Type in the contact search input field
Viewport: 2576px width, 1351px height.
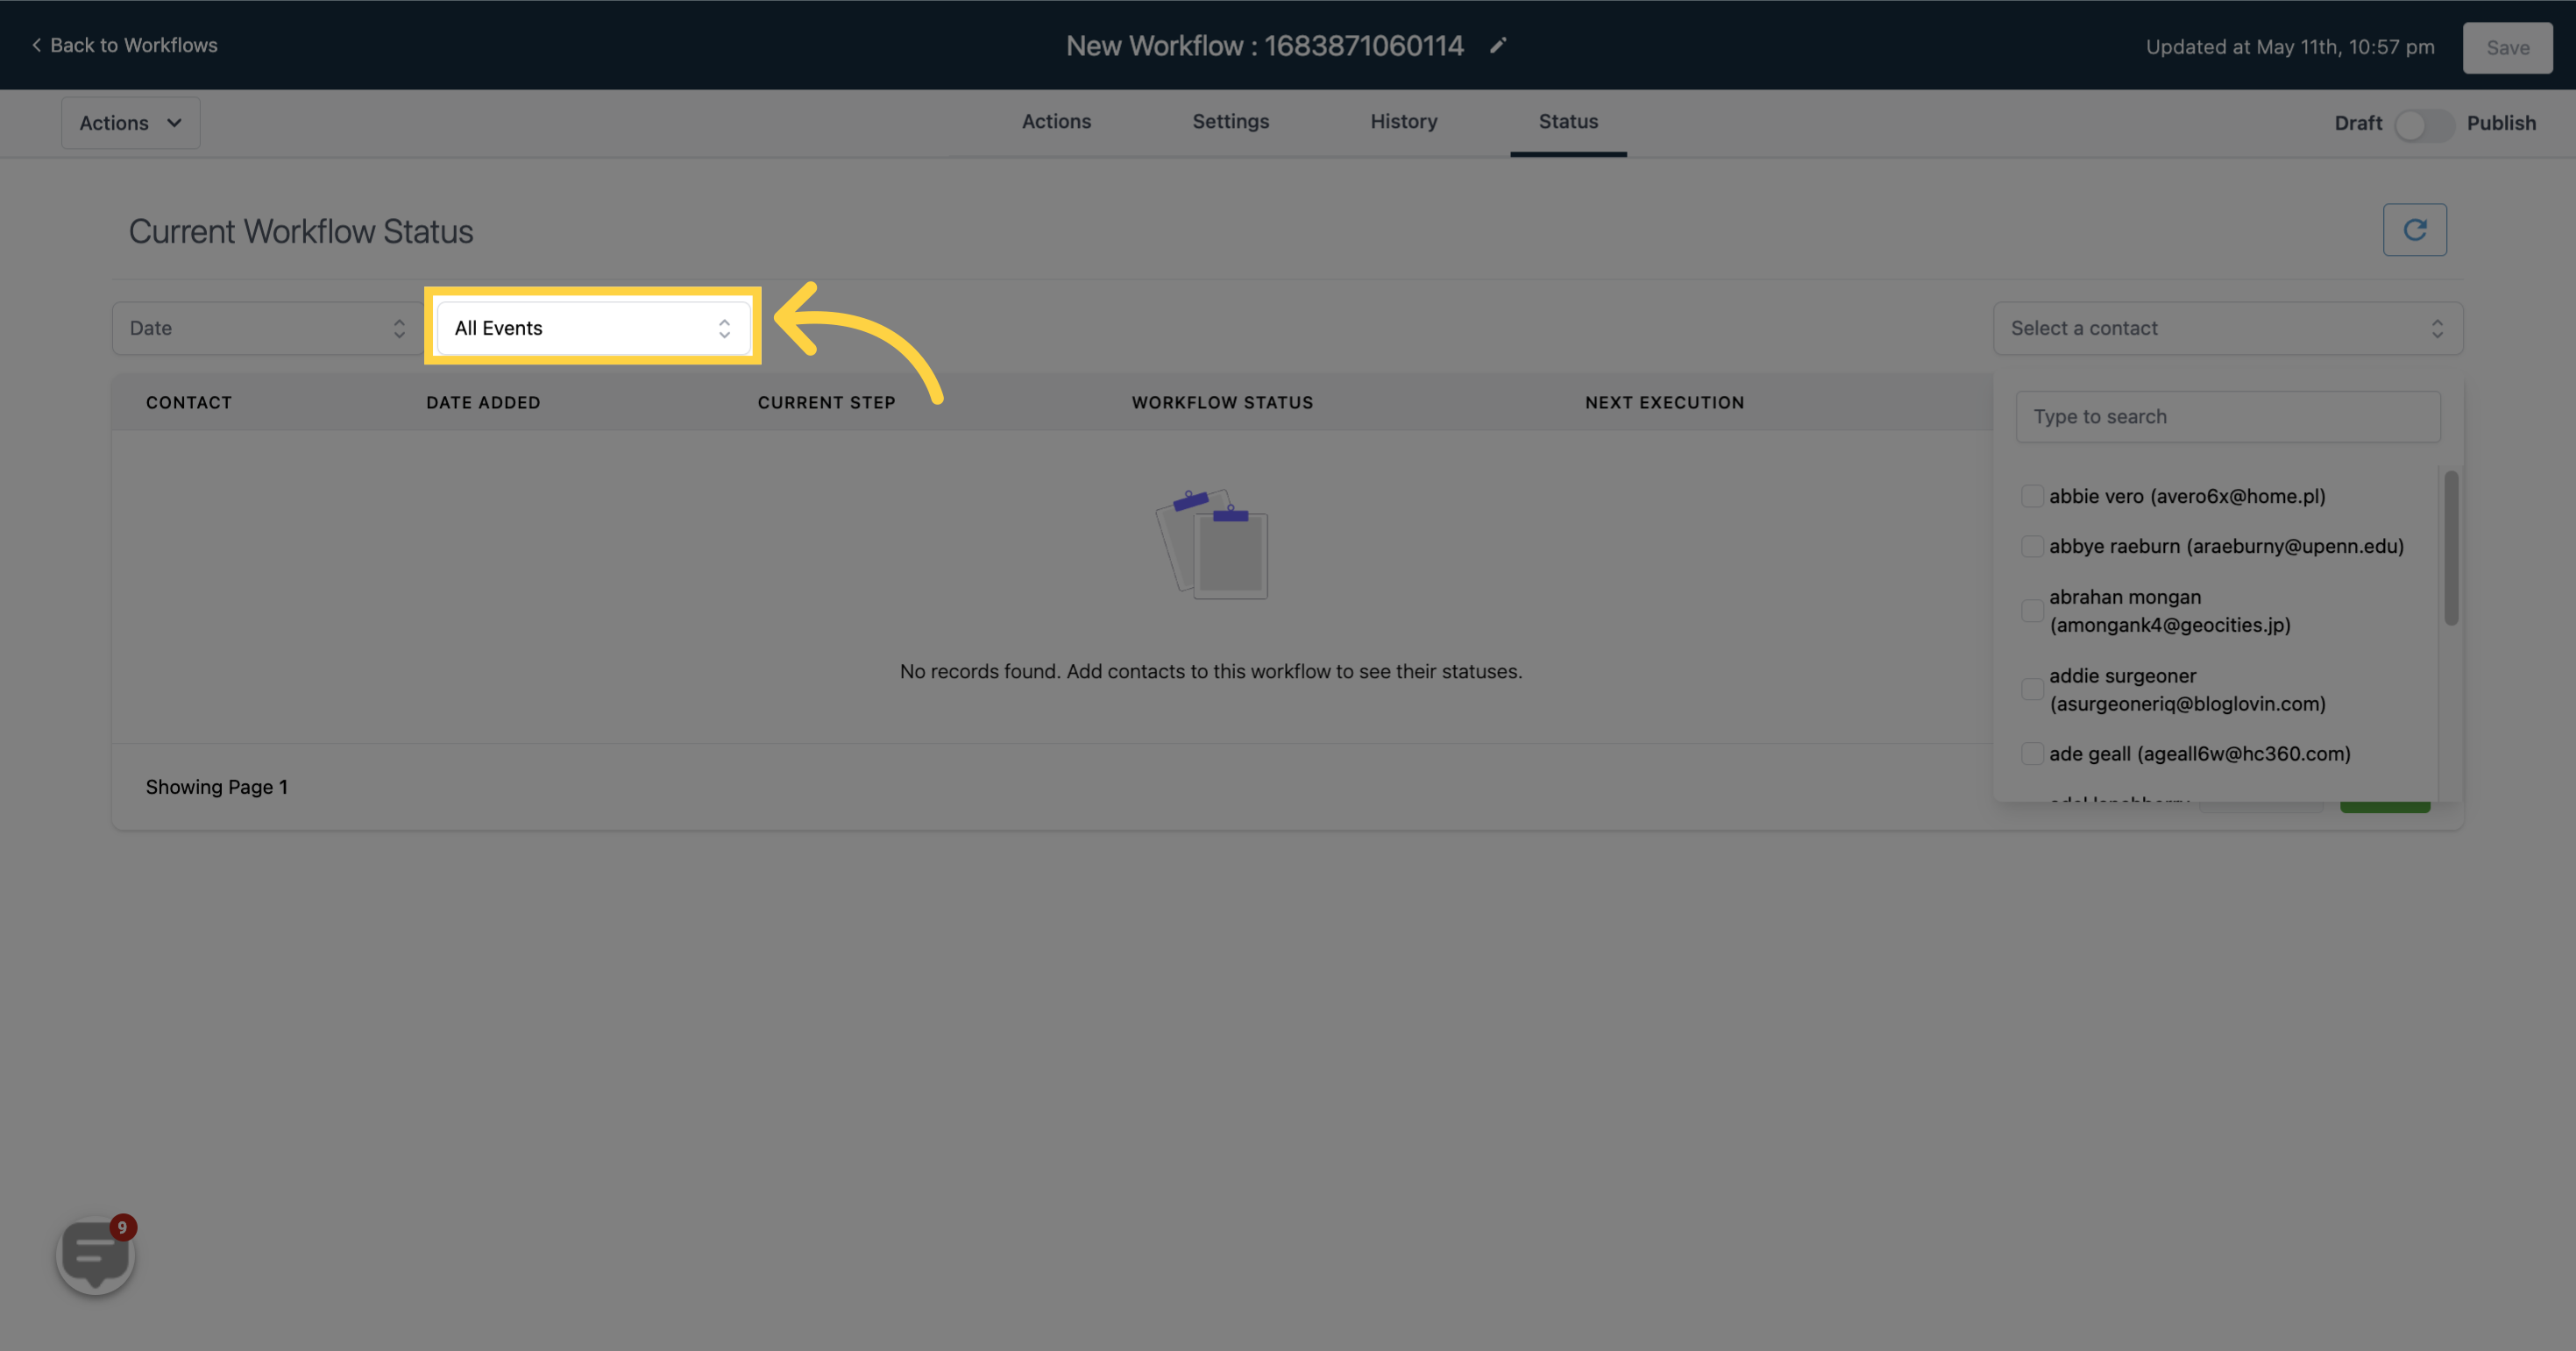pos(2227,415)
